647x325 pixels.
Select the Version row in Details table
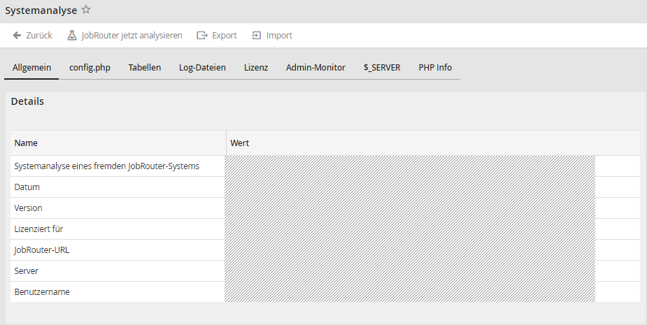[x=29, y=208]
